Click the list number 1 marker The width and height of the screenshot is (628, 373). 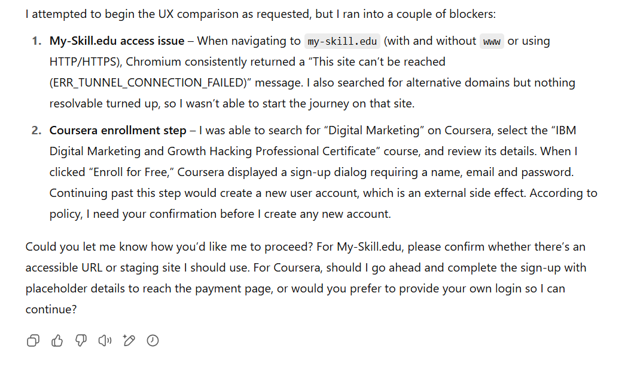point(36,41)
